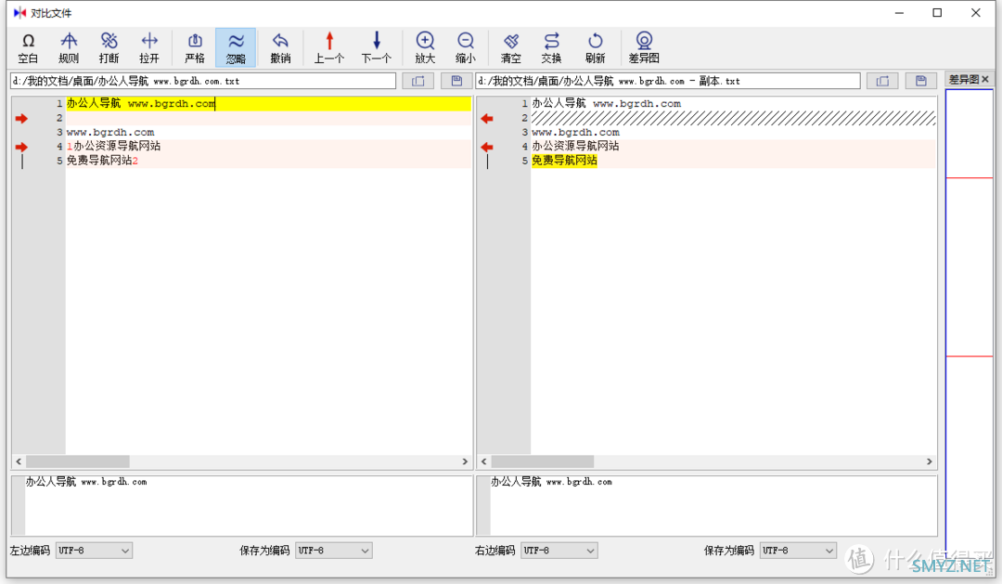Click the 空白 whitespace toolbar icon
1002x584 pixels.
click(28, 48)
